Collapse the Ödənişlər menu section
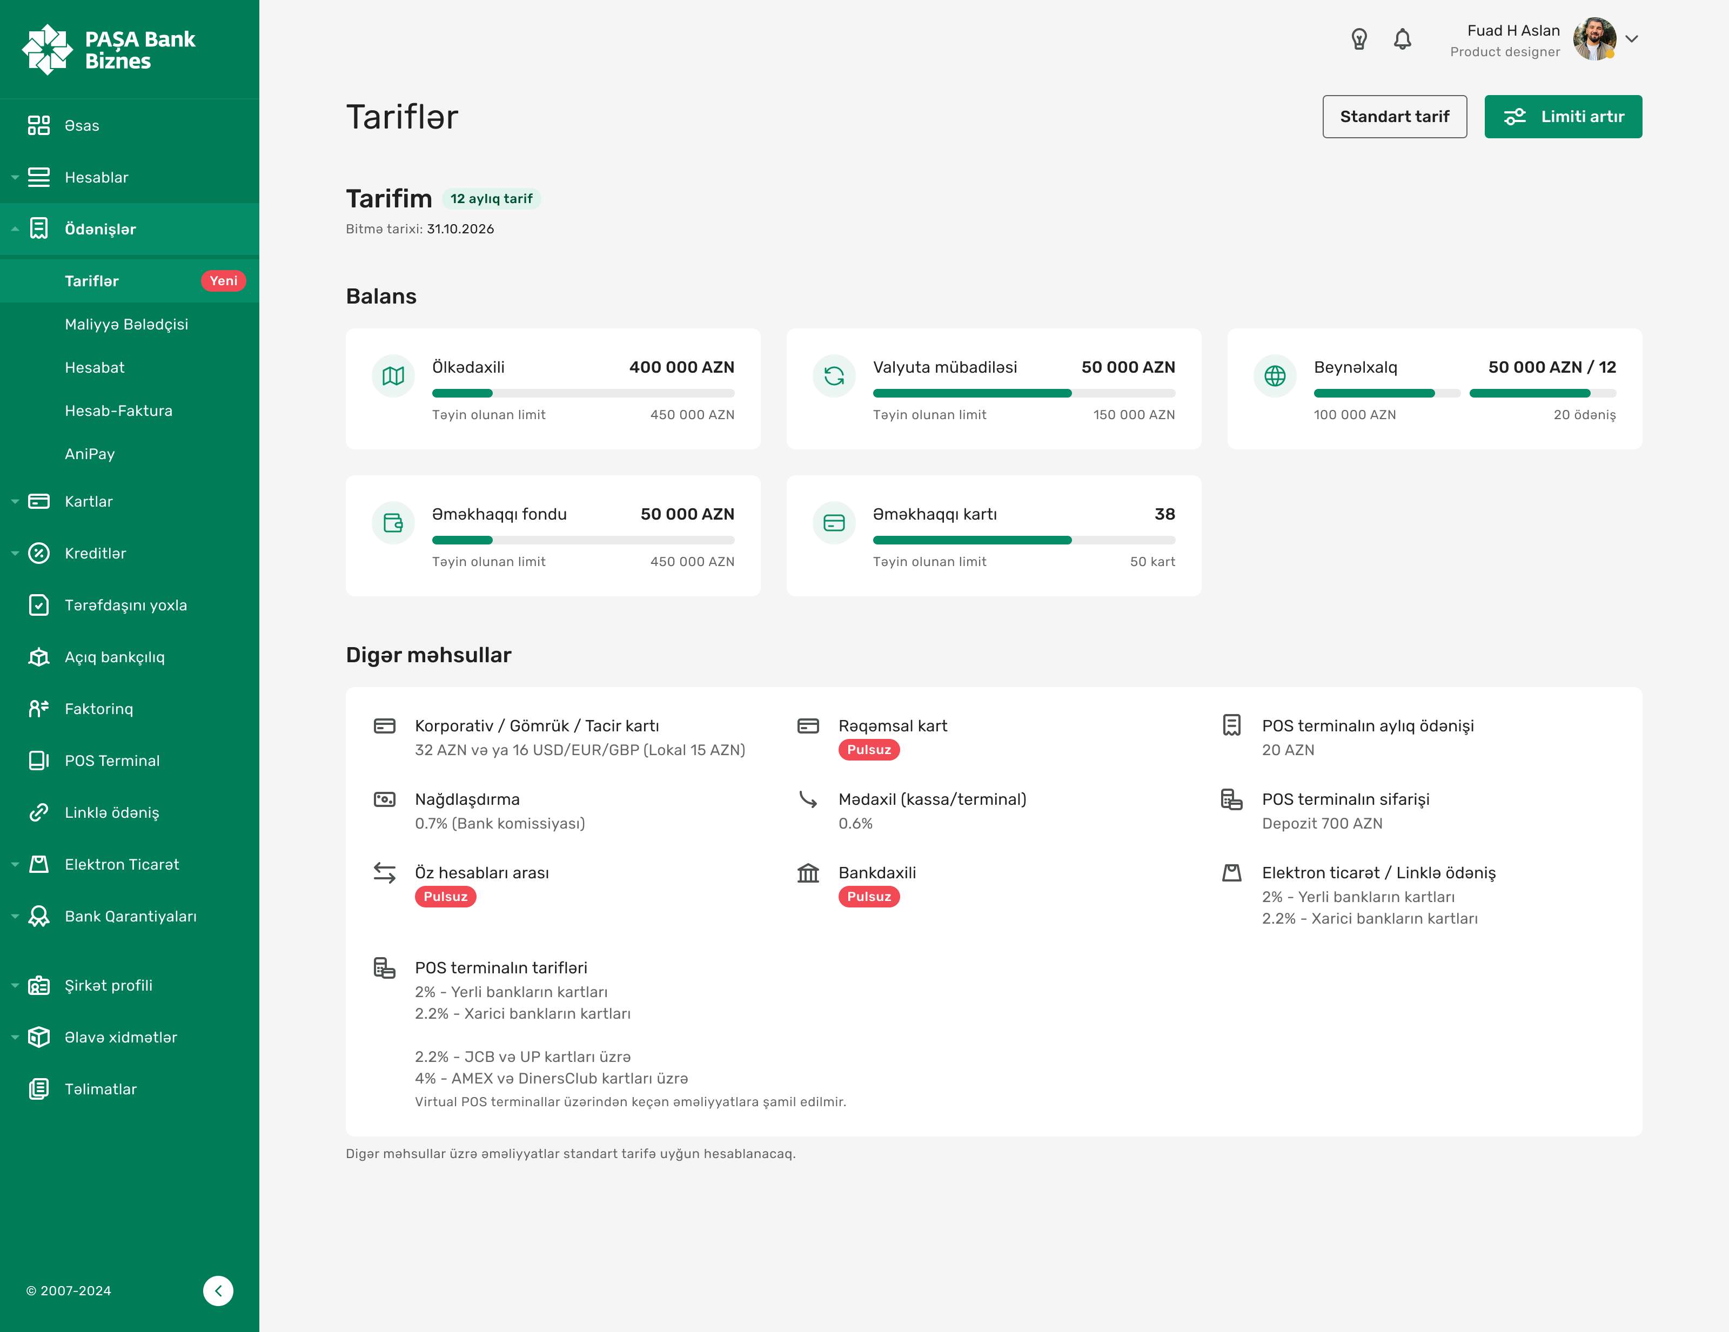 100,228
